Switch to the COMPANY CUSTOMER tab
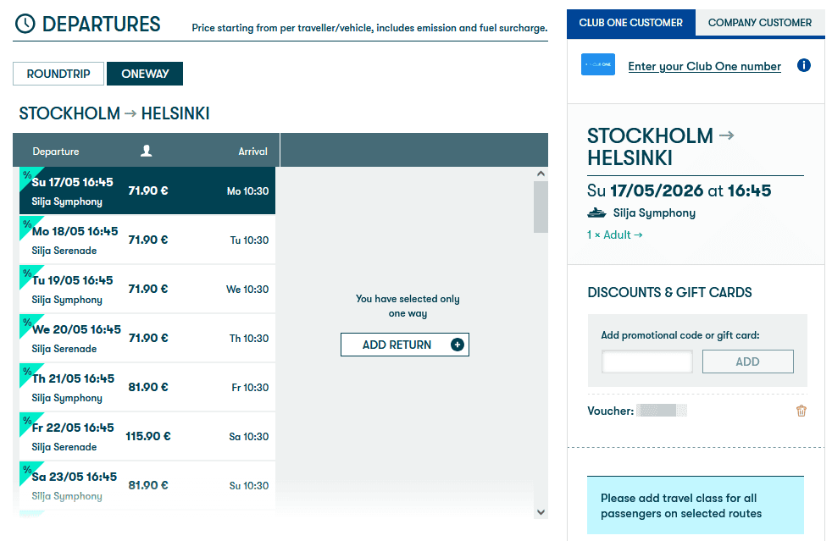The width and height of the screenshot is (832, 541). (759, 22)
